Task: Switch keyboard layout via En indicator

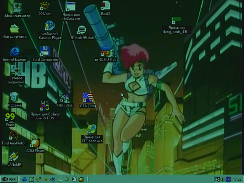Action: (228, 179)
